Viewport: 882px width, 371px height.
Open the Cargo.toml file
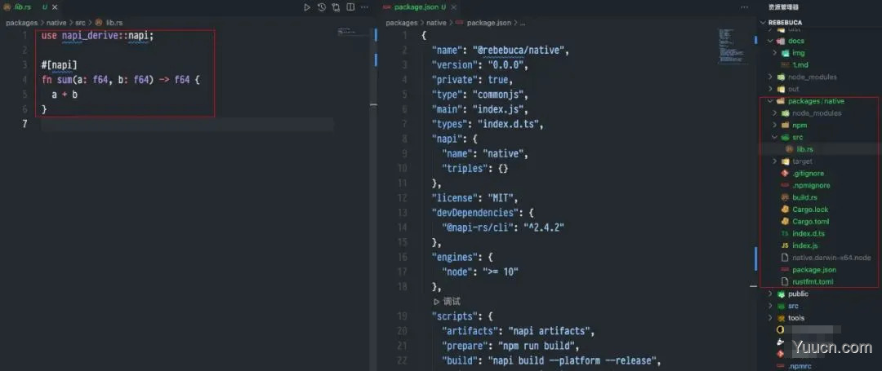(811, 222)
